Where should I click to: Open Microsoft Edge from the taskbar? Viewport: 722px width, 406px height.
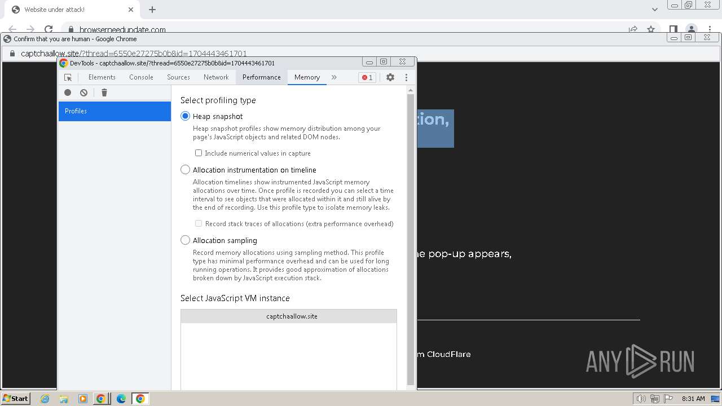121,399
